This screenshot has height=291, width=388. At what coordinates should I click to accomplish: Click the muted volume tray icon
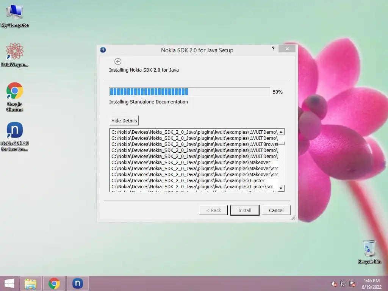pyautogui.click(x=334, y=284)
